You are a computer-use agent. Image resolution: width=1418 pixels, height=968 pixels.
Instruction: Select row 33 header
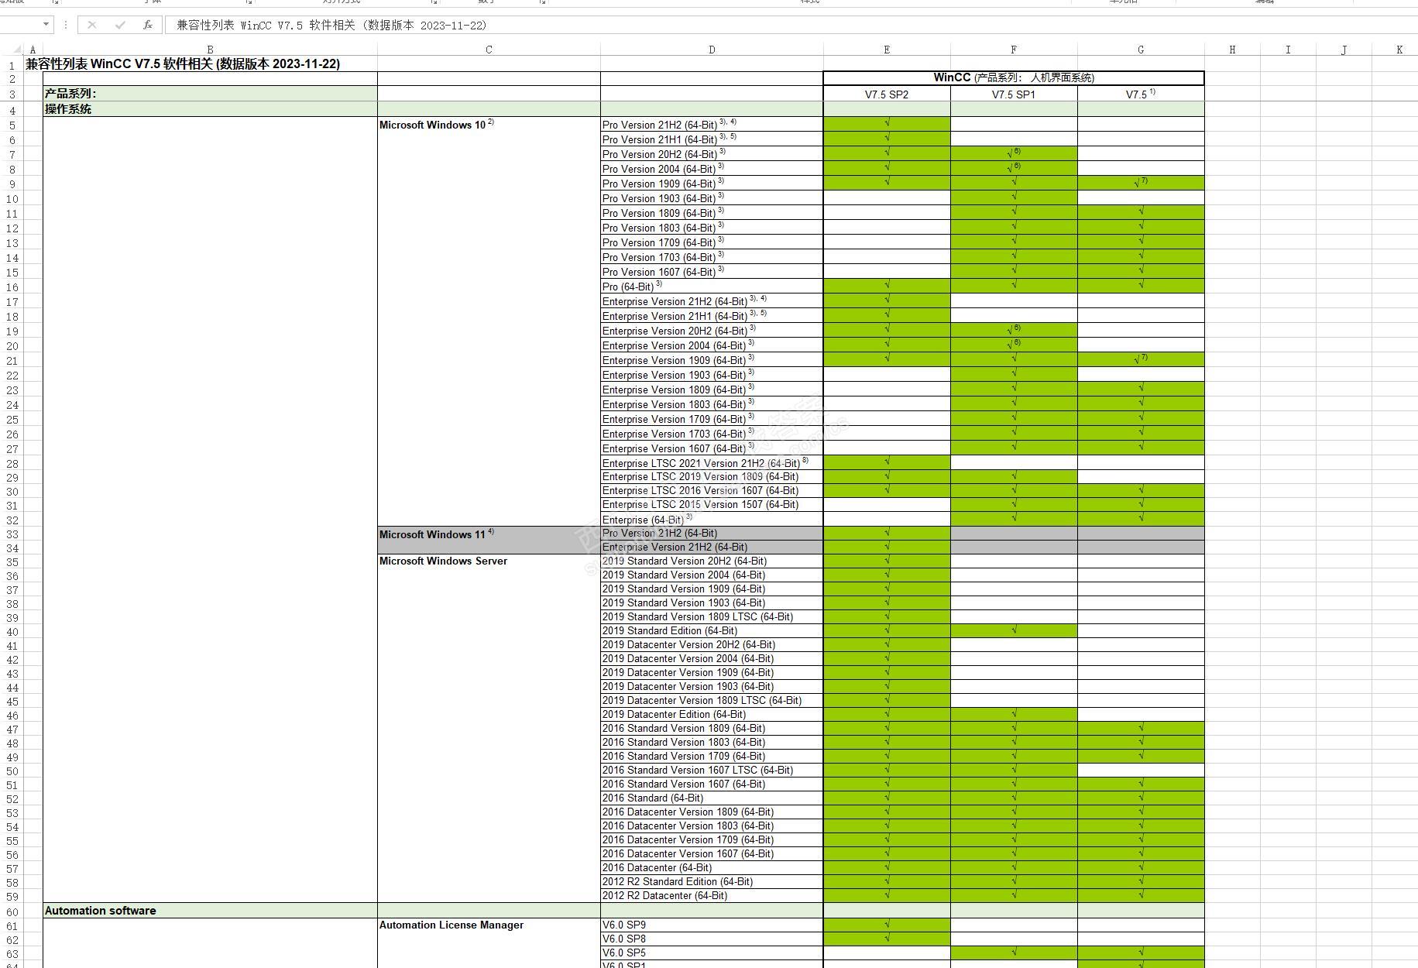(x=12, y=534)
